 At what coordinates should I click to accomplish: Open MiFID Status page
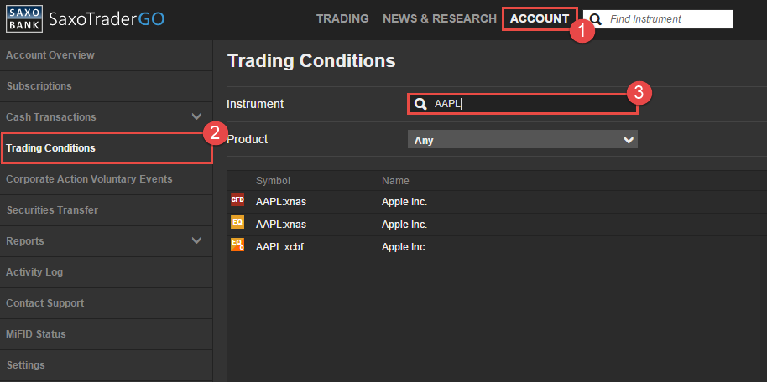106,334
